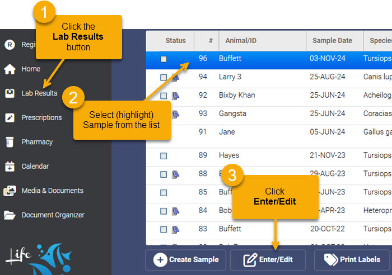Screen dimensions: 392x275
Task: Toggle checkbox for sample 92 Bixby Khan
Action: pyautogui.click(x=164, y=96)
